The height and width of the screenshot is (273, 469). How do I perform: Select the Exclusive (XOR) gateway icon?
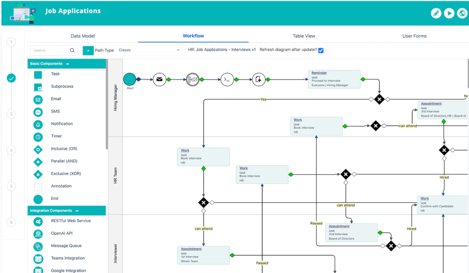[39, 173]
